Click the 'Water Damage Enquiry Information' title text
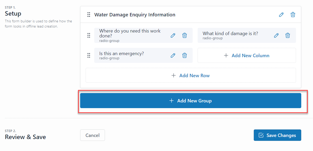Screen dimensions: 313x151 pos(135,15)
